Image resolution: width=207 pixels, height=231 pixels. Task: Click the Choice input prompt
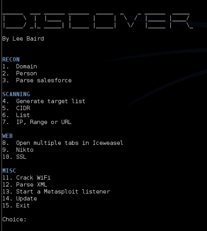(14, 219)
